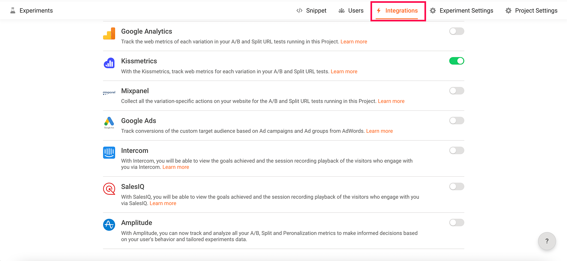
Task: Open the Snippet tab
Action: coord(312,11)
